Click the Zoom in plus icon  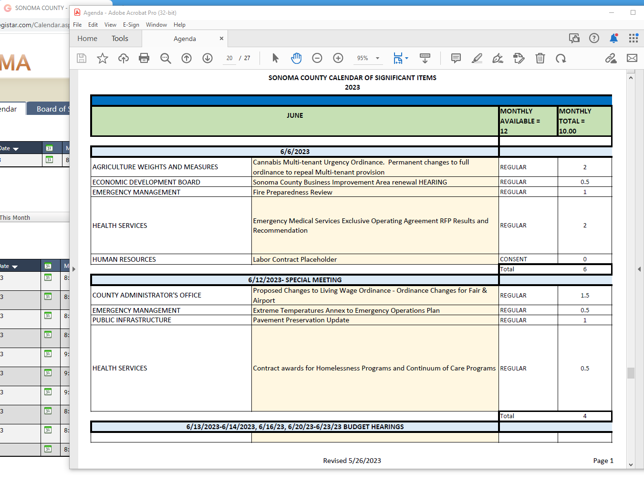click(x=338, y=58)
